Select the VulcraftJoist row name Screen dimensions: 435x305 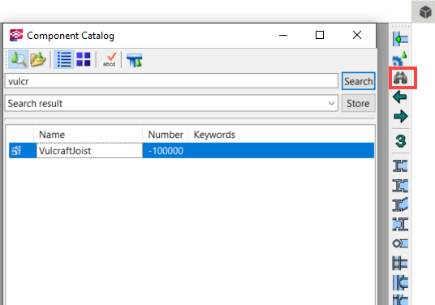[x=89, y=151]
